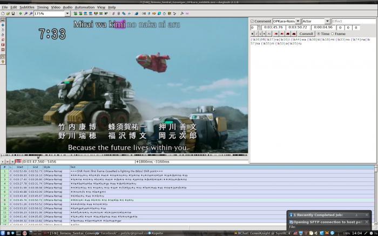Click the second Zoom video magnifier icon
Viewport: 378px width, 236px height.
pyautogui.click(x=31, y=14)
